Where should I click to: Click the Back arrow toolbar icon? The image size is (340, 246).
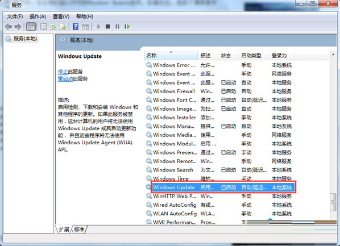9,27
